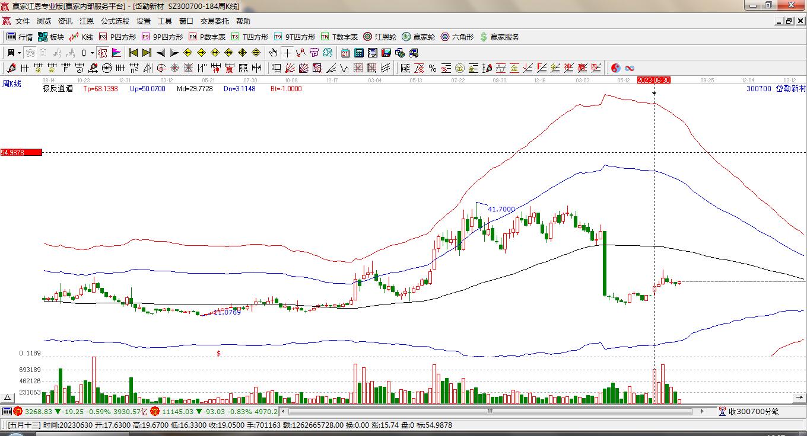Screen dimensions: 807x436
Task: Open the 资讯 menu
Action: 65,21
